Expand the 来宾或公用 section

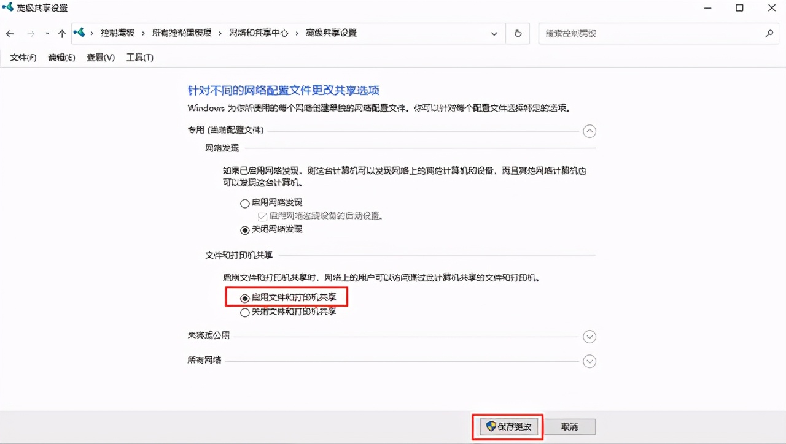[x=589, y=336]
